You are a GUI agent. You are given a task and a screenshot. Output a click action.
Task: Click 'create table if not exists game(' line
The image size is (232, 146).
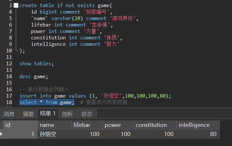point(66,5)
